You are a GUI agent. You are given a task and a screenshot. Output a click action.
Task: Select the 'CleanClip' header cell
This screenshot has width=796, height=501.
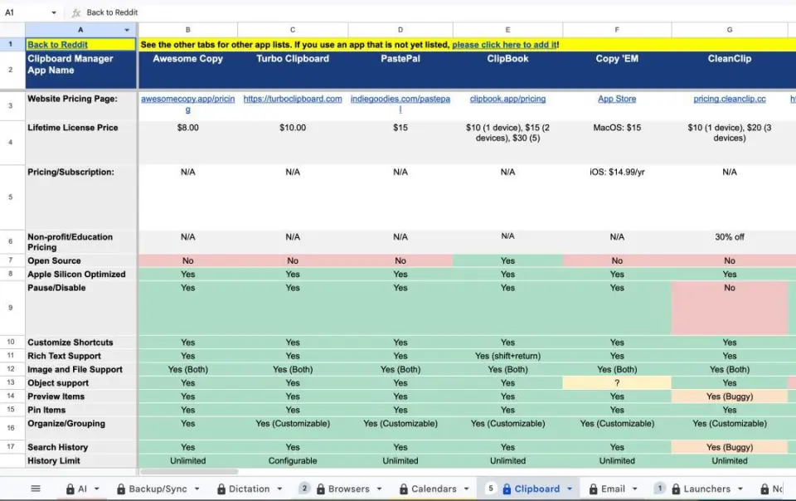[x=730, y=70]
